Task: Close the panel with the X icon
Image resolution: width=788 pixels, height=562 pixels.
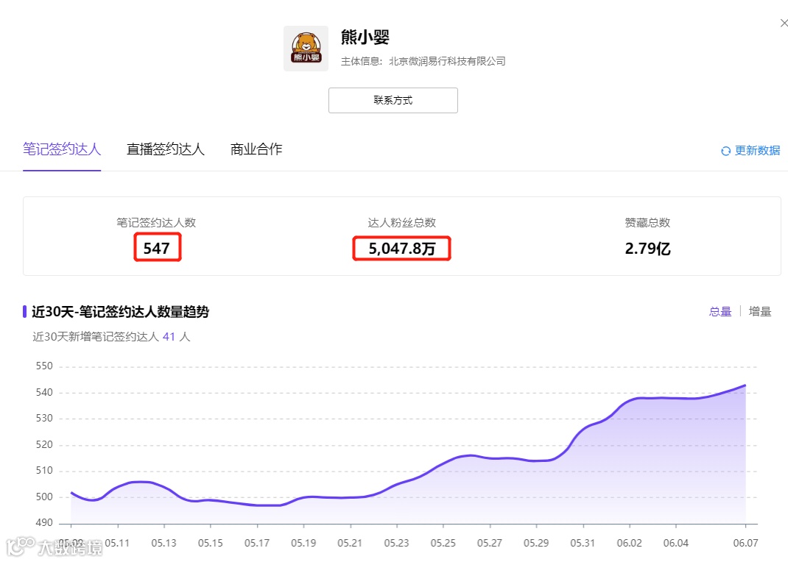Action: [784, 23]
